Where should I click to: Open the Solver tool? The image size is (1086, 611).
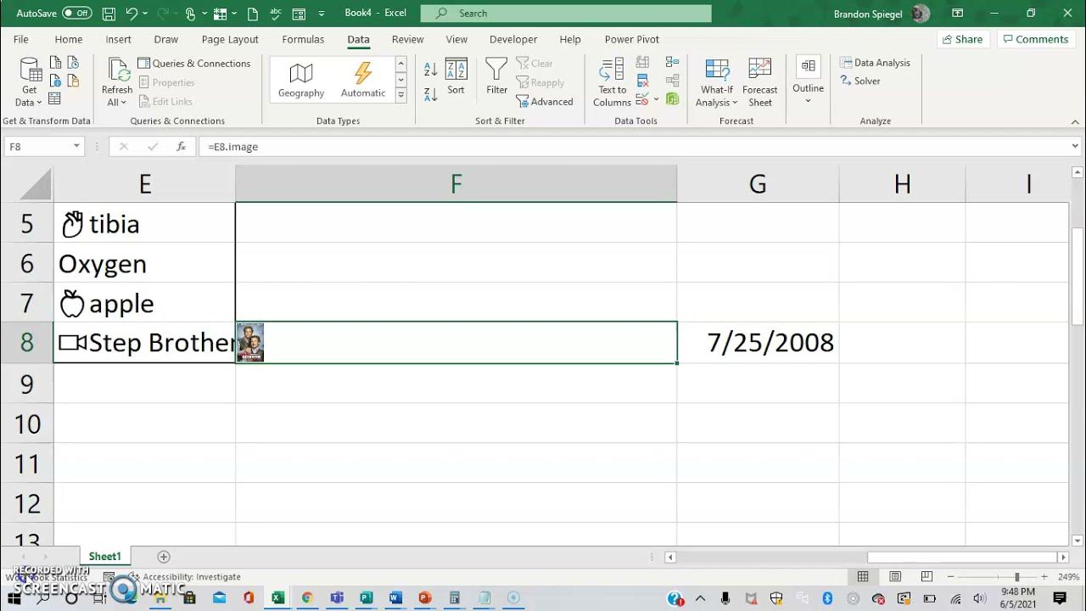point(860,81)
